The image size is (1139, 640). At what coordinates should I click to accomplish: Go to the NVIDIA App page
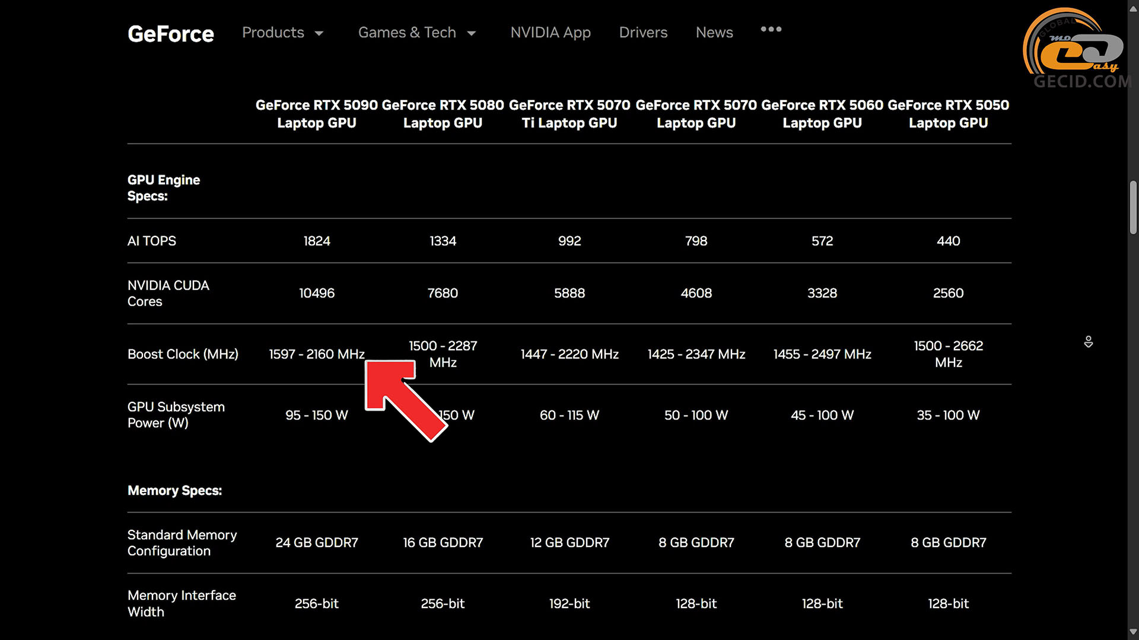click(550, 33)
